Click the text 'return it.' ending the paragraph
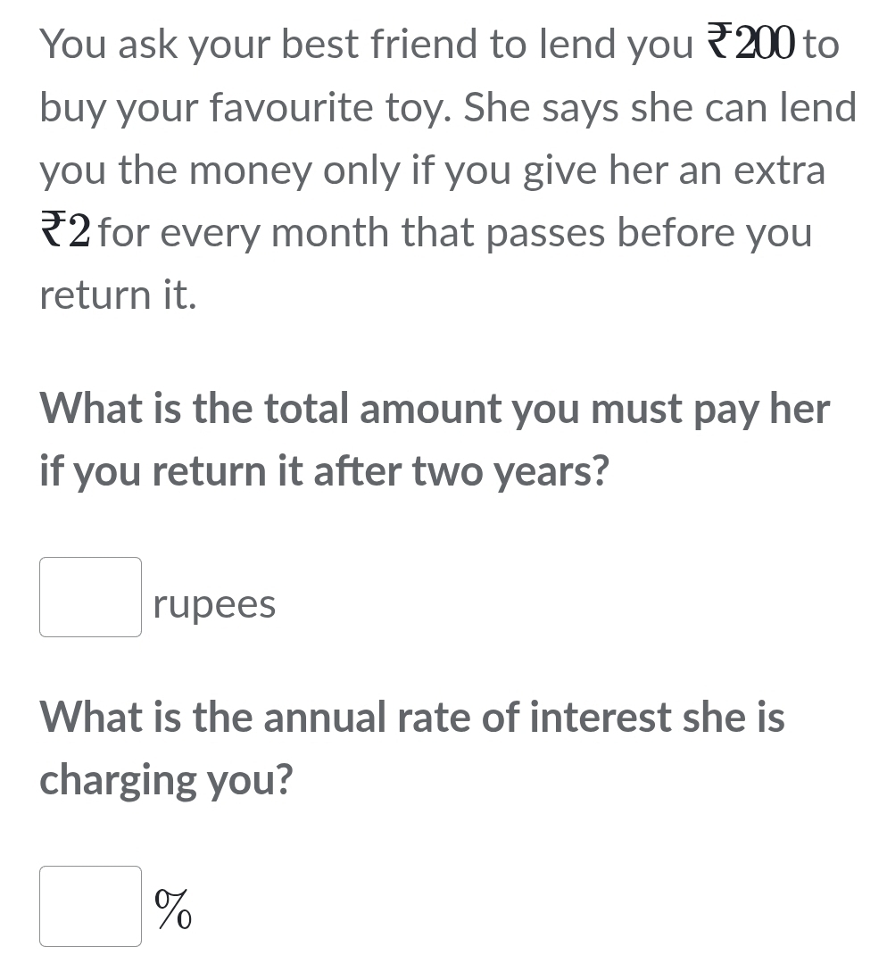Screen dimensions: 887x955 [118, 295]
